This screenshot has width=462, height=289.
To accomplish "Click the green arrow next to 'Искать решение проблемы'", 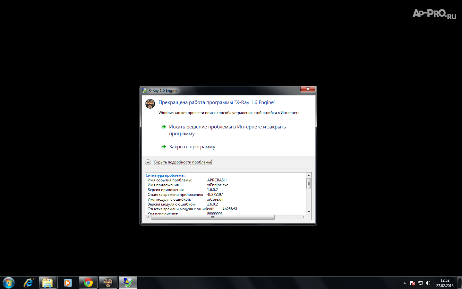I will click(164, 127).
